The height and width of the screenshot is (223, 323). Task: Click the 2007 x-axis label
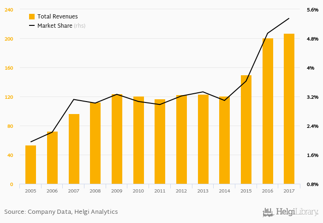click(74, 190)
